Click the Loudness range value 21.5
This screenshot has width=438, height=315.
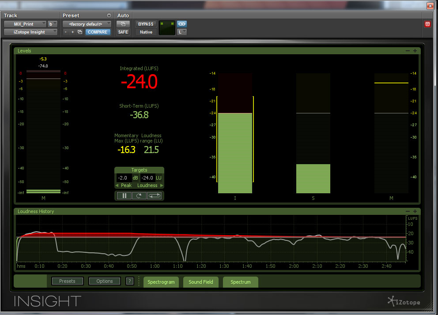(151, 150)
